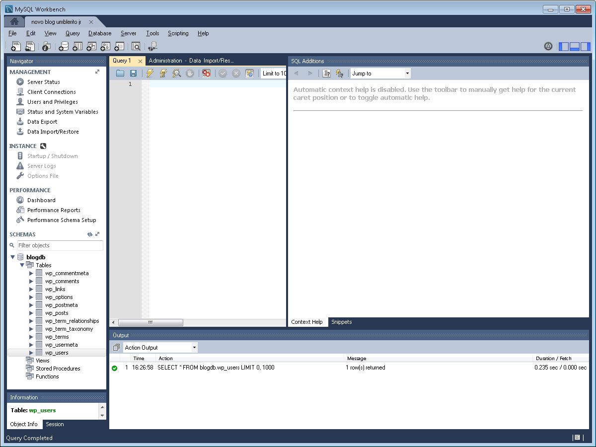Create a new schema in the connected server
596x447 pixels.
click(62, 46)
